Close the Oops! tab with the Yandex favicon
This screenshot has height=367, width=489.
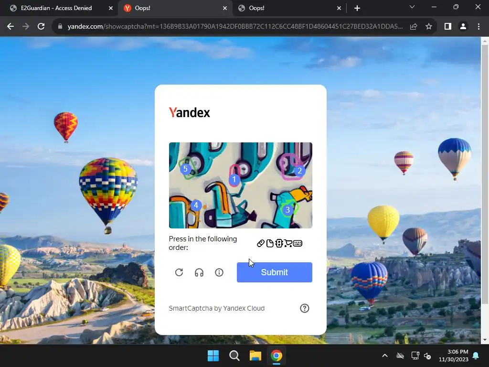(x=225, y=8)
